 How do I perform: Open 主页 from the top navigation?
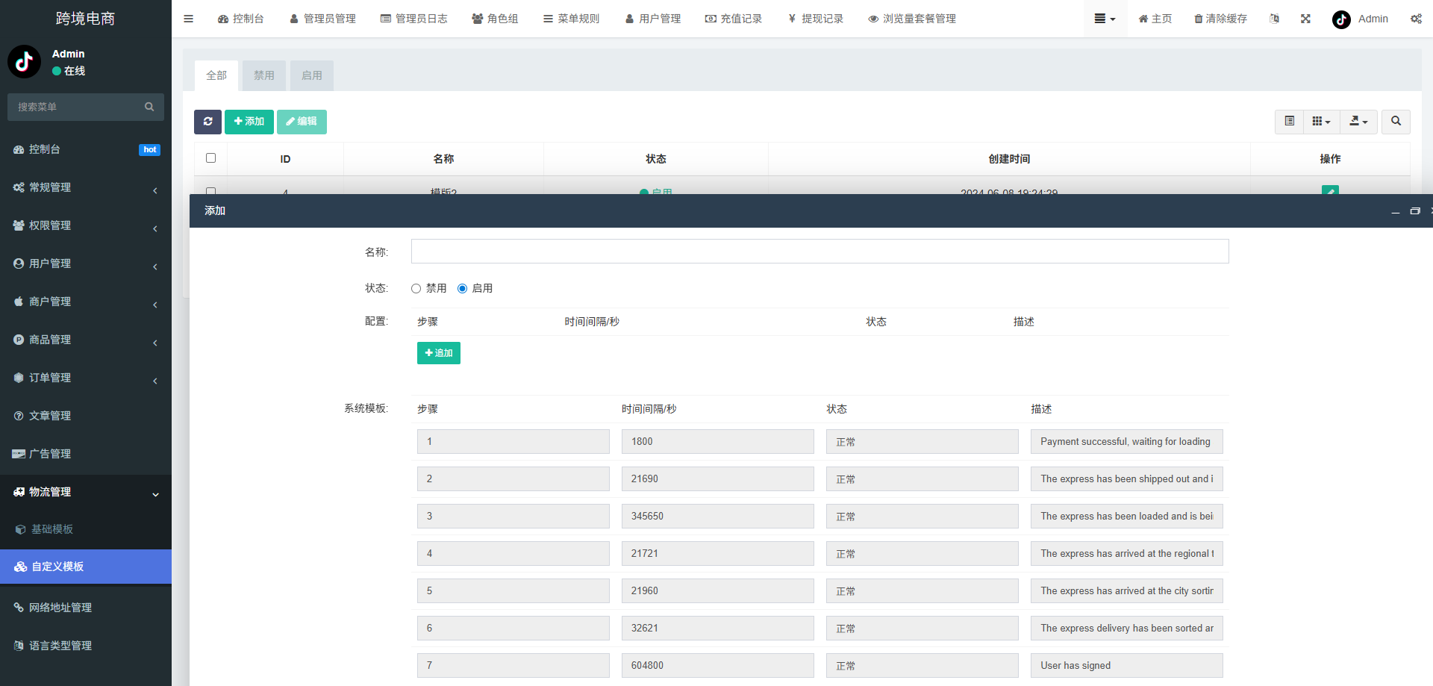(1155, 19)
